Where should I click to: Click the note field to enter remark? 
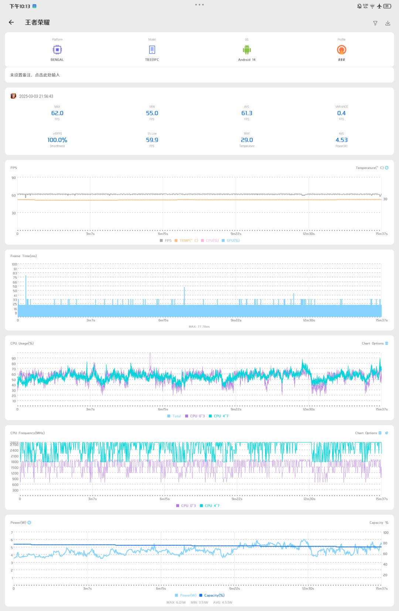pyautogui.click(x=35, y=75)
